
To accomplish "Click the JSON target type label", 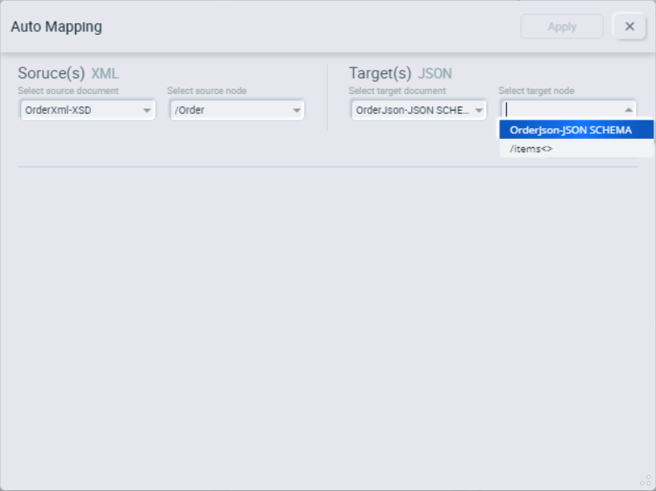I will 435,74.
